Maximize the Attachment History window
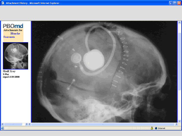The image size is (182, 136). (175, 3)
